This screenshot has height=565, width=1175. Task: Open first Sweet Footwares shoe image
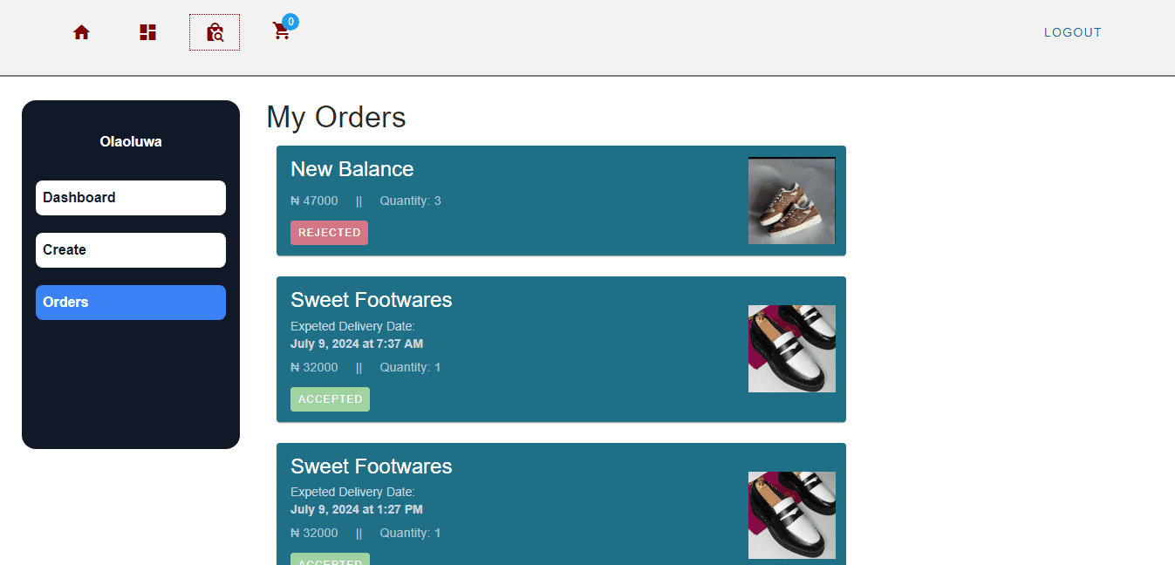[791, 349]
